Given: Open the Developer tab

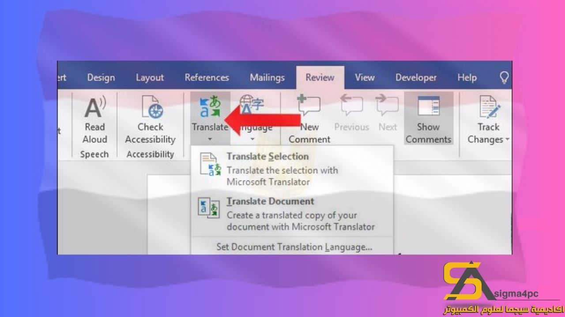Looking at the screenshot, I should click(x=416, y=77).
